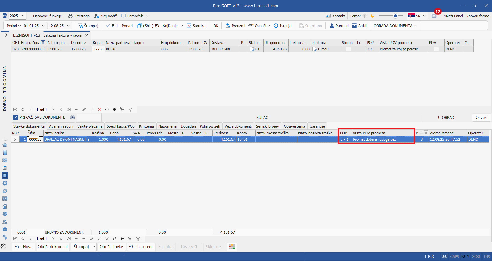
Task: Open the Avansni računi tab
Action: 61,126
